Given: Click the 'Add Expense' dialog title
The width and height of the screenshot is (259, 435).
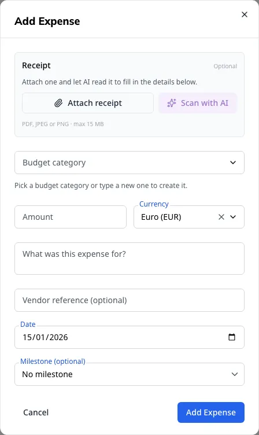Looking at the screenshot, I should (x=47, y=21).
